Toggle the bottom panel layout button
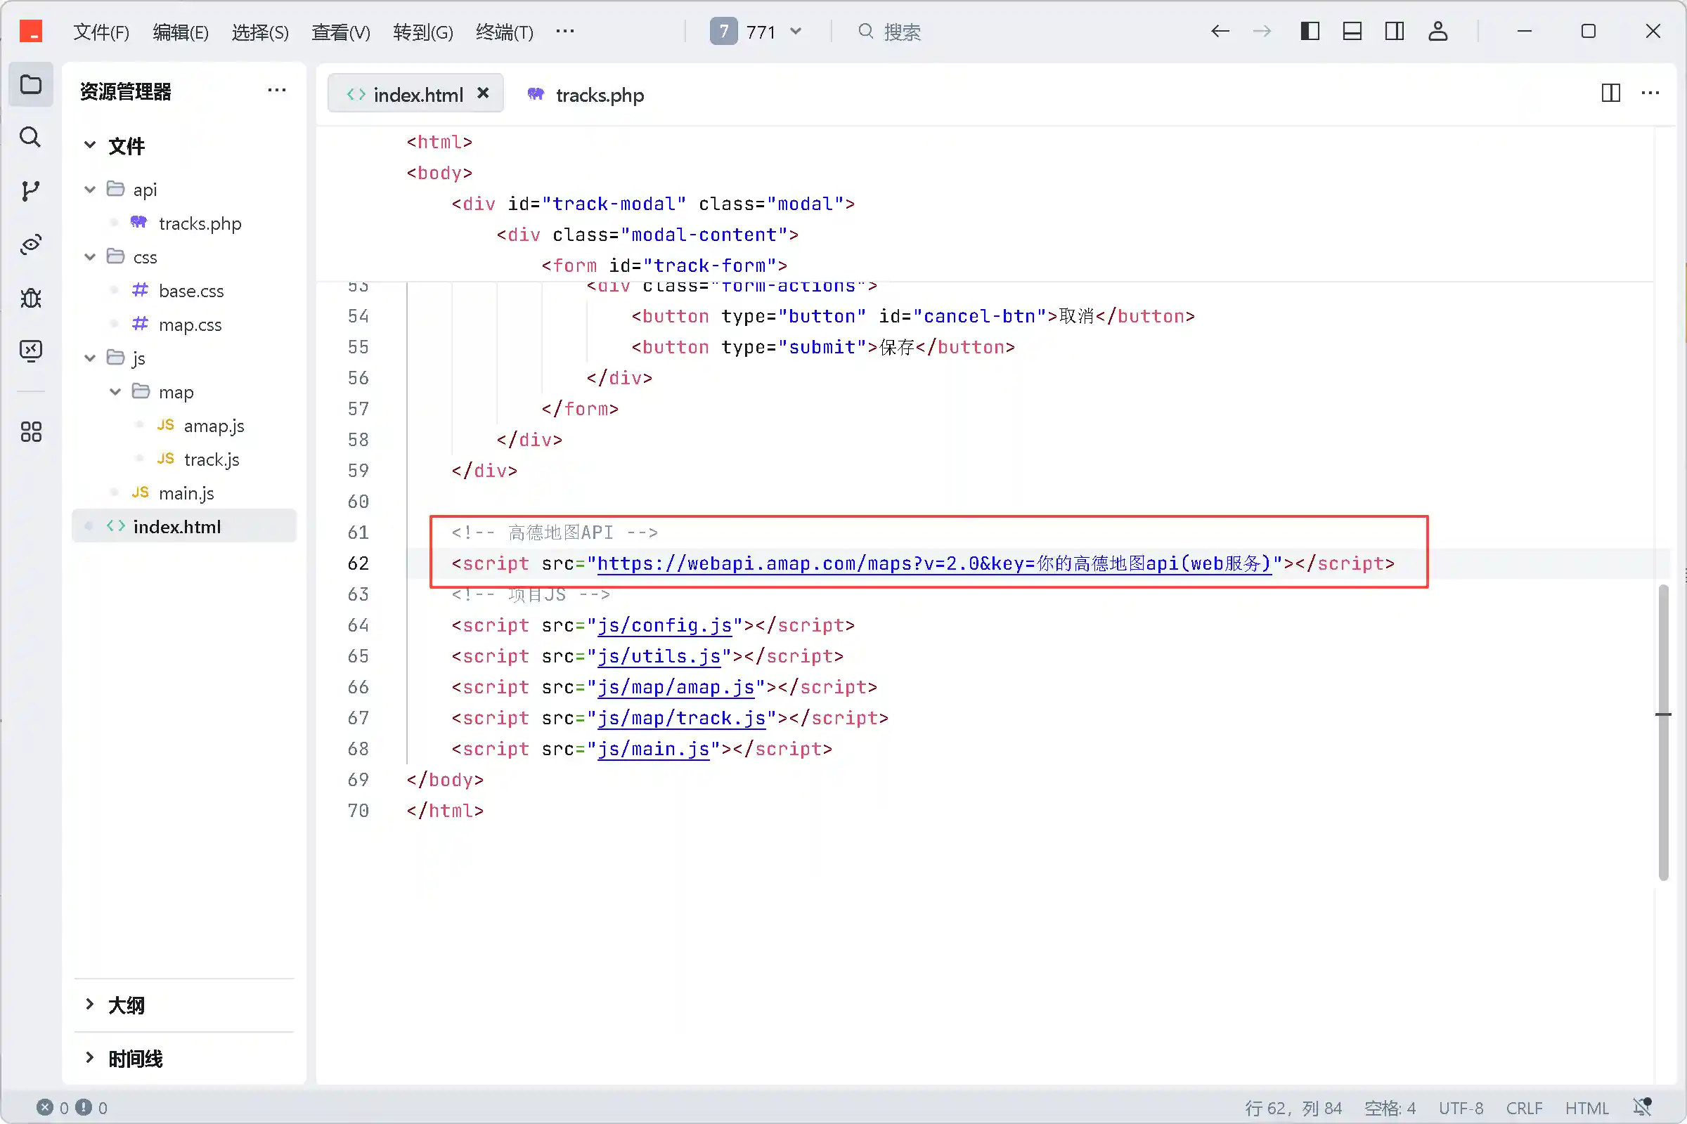Screen dimensions: 1687x1124 (x=1352, y=32)
